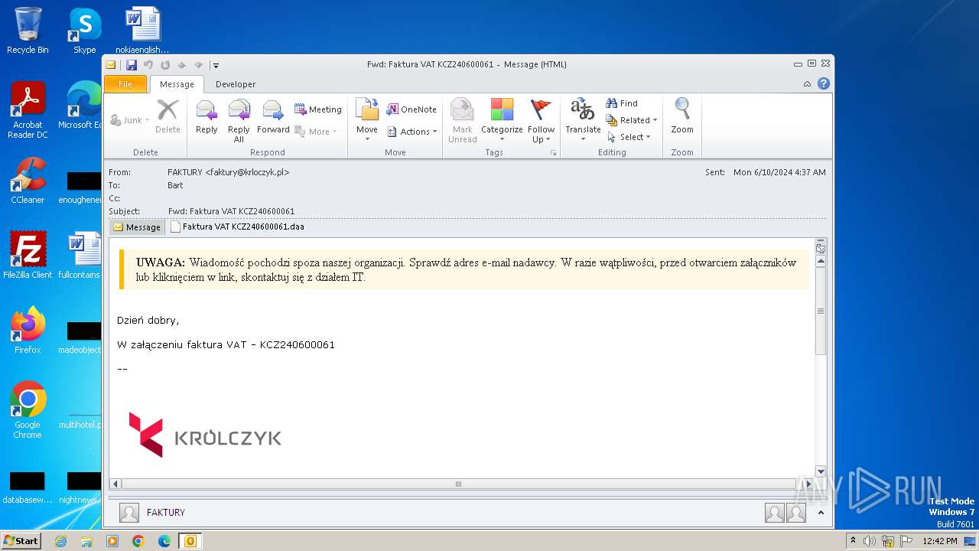The image size is (979, 551).
Task: Click sender address faktury@krloczyk.pl
Action: (248, 172)
